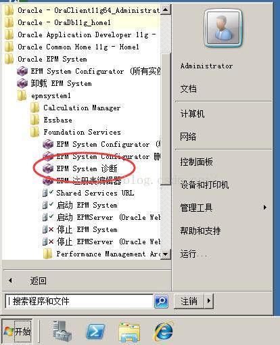Click the Server Manager taskbar icon
280x345 pixels.
[62, 331]
